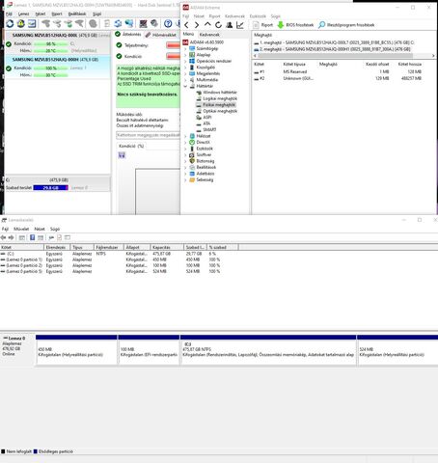Click AIDA64 back arrow
438x463 pixels.
(x=186, y=25)
